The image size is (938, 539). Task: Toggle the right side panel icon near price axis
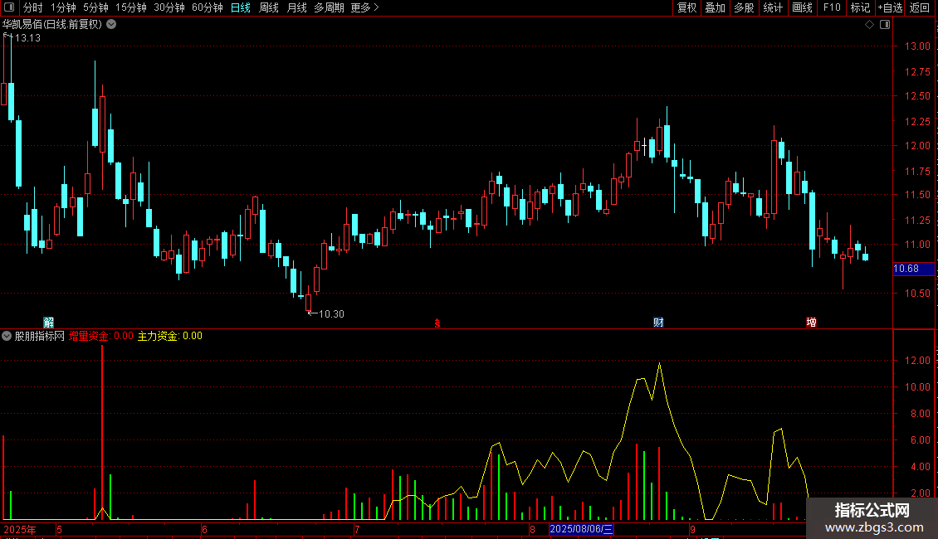(x=885, y=25)
